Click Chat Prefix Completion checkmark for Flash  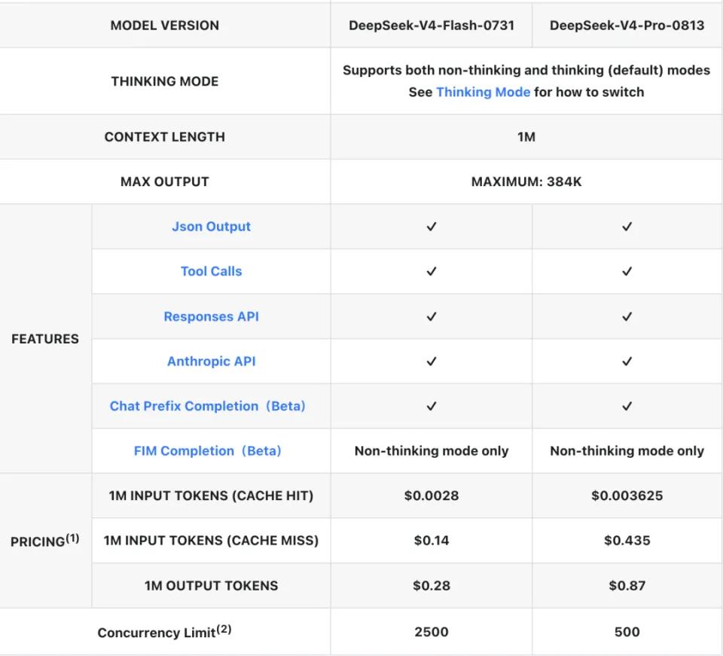431,406
